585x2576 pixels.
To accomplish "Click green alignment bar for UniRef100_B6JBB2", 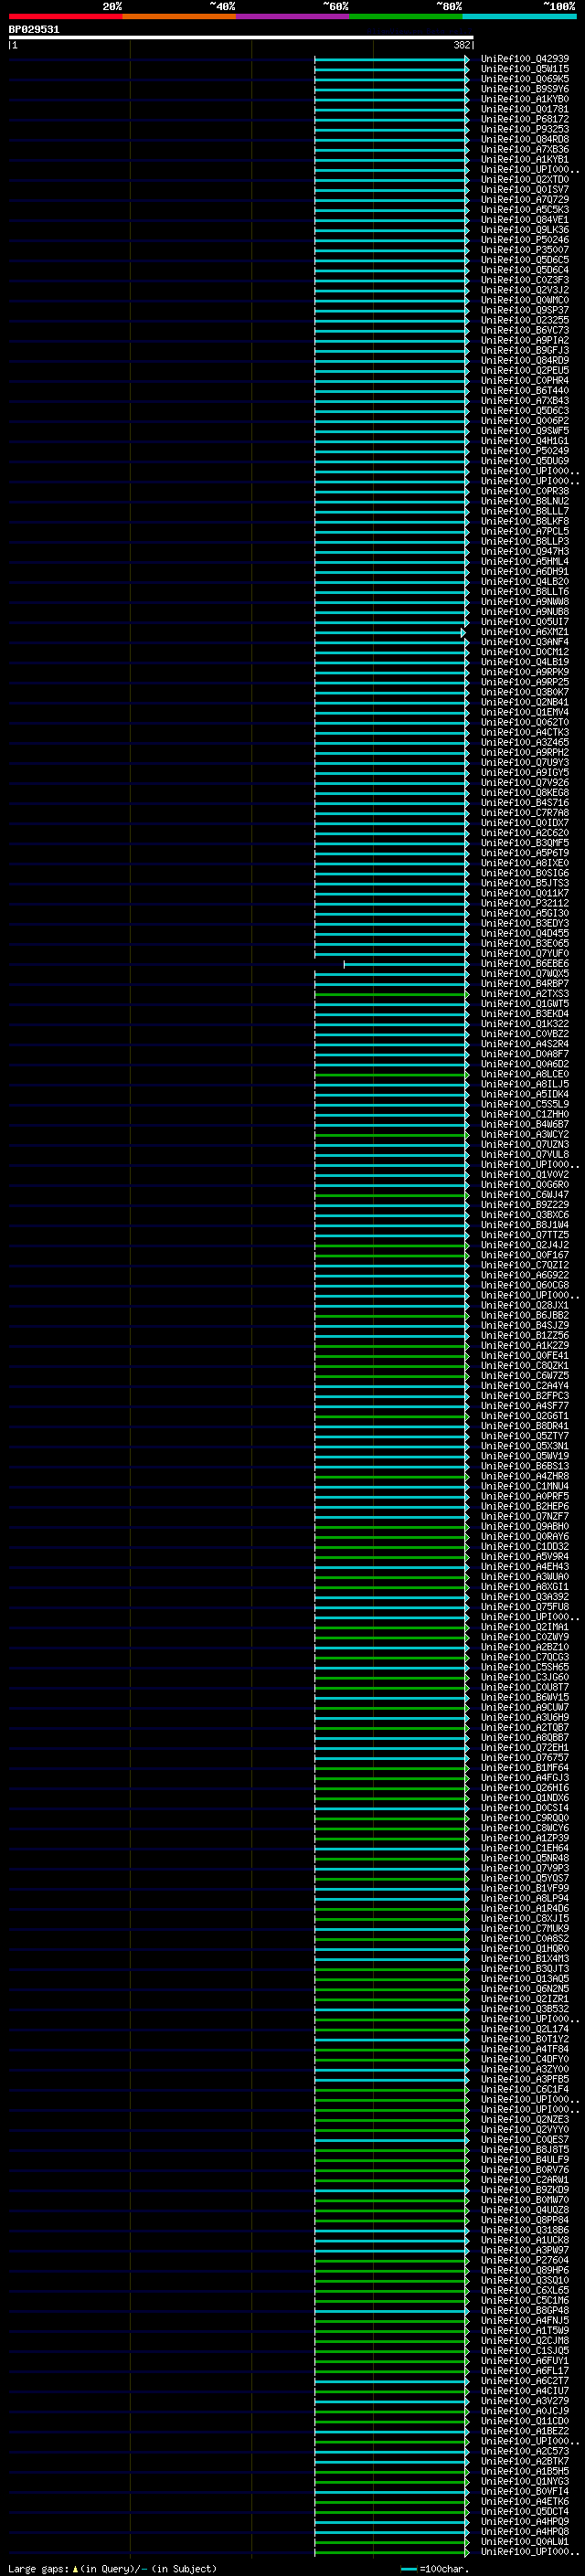I will click(x=391, y=1316).
